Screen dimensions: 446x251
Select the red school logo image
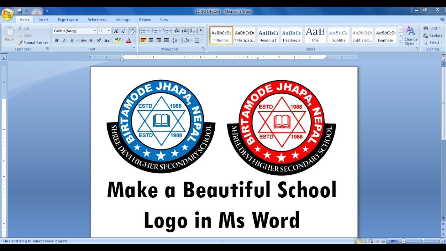click(282, 127)
